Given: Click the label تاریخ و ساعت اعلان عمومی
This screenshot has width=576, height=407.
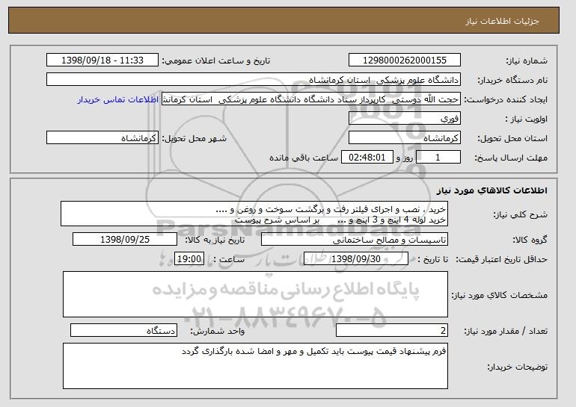Looking at the screenshot, I should (x=216, y=61).
